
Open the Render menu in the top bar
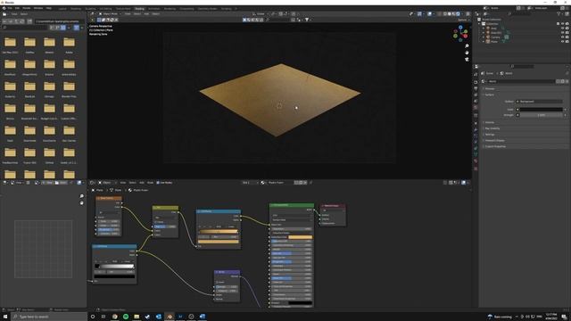[27, 8]
